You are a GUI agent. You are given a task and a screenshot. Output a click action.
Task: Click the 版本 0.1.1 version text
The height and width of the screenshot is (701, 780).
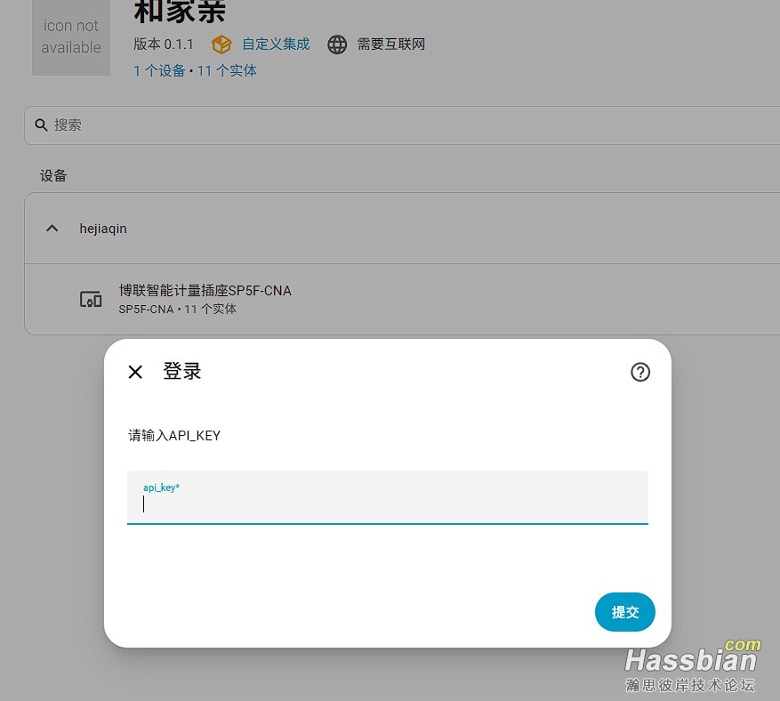pyautogui.click(x=163, y=44)
